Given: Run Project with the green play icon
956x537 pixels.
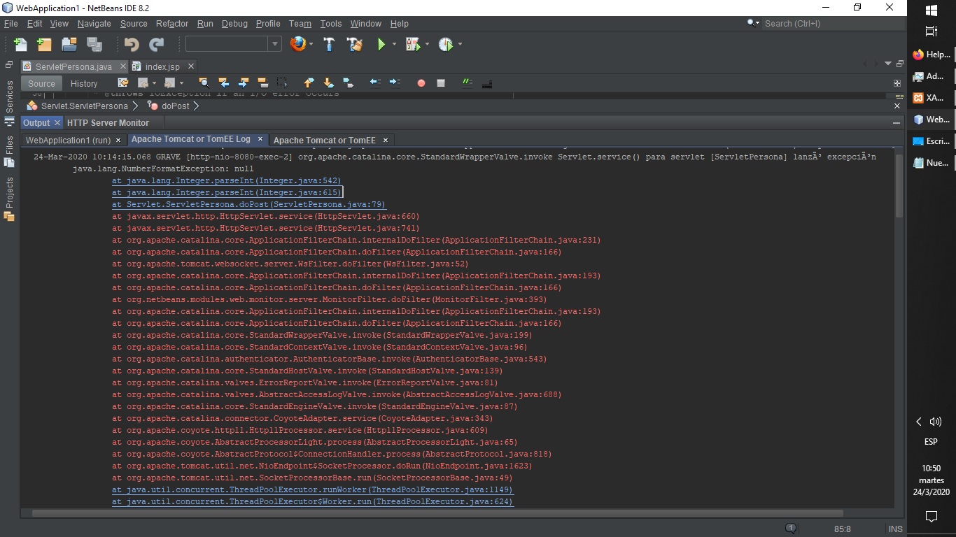Looking at the screenshot, I should pos(381,44).
